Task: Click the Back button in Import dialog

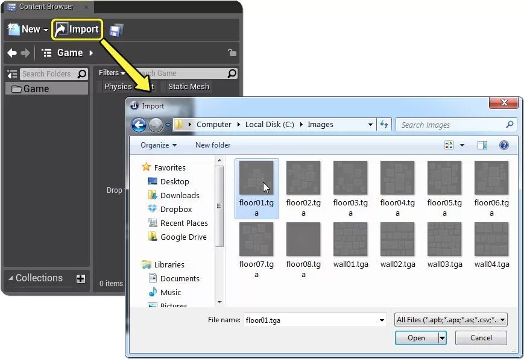Action: (139, 125)
